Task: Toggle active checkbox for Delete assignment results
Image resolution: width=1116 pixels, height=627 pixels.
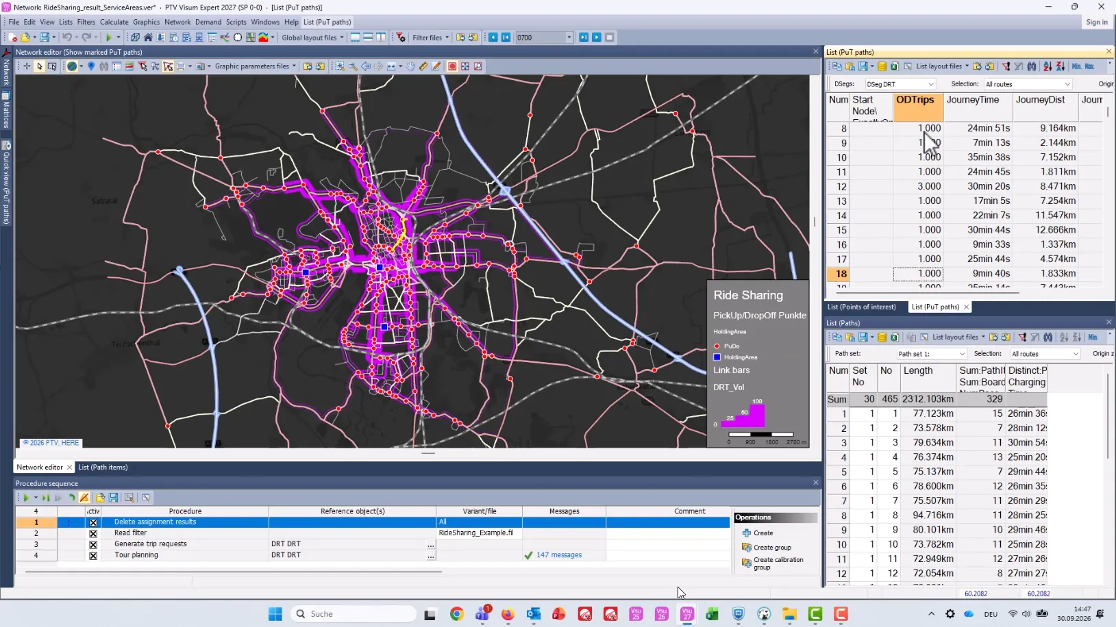Action: pyautogui.click(x=93, y=522)
